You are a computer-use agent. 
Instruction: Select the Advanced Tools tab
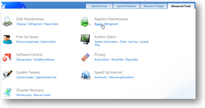tap(181, 6)
